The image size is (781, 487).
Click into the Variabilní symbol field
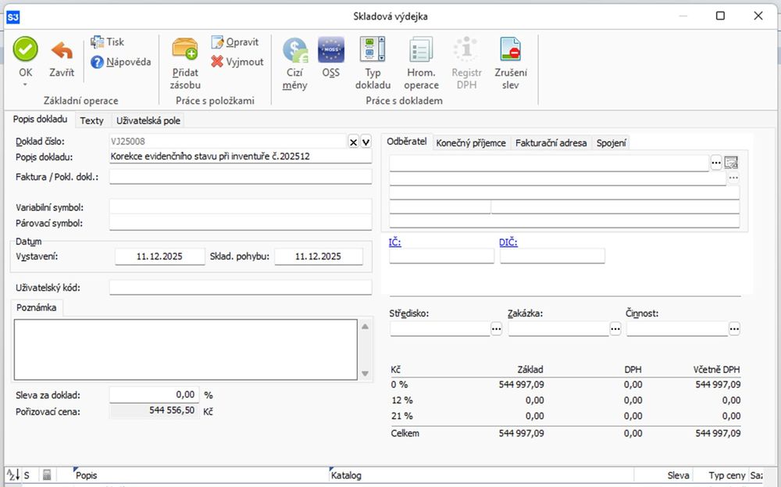241,207
